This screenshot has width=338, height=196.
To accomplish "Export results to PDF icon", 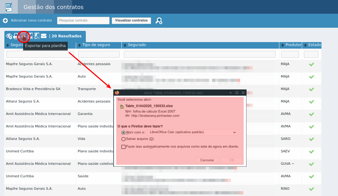I will 37,36.
